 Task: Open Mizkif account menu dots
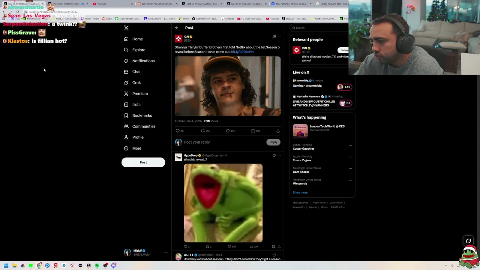point(166,253)
